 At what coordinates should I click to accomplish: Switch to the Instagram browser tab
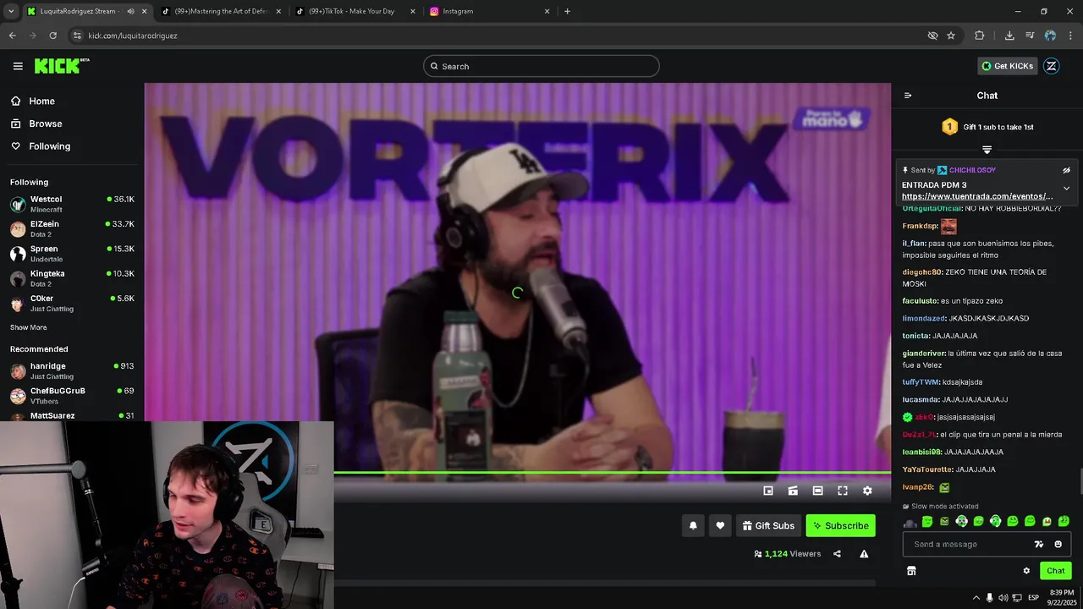point(489,11)
